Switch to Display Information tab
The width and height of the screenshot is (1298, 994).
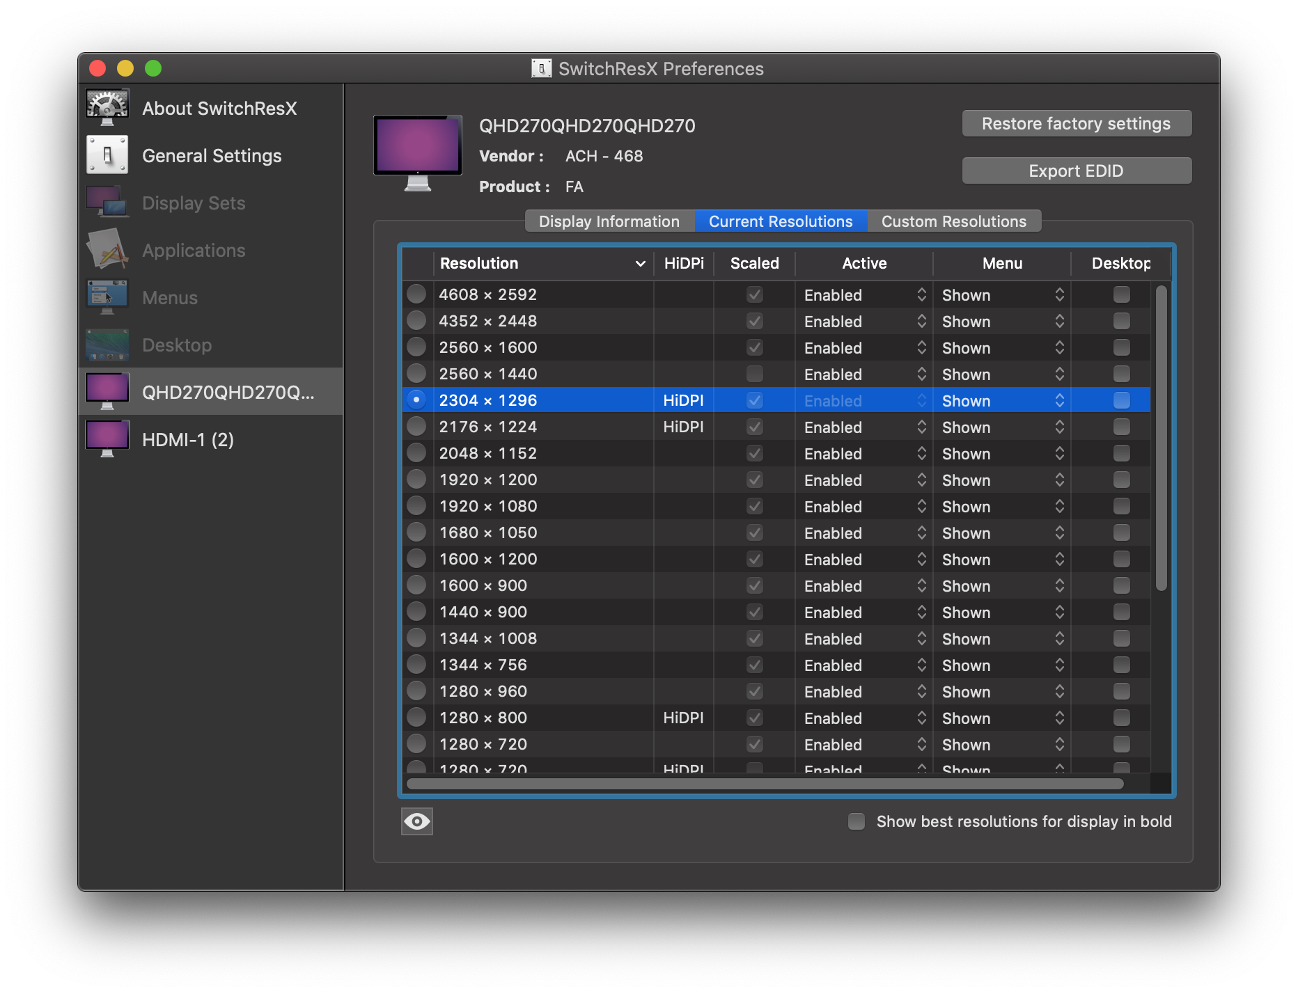[x=609, y=221]
